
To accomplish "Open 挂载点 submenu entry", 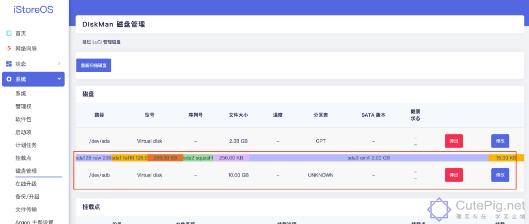I will click(23, 158).
